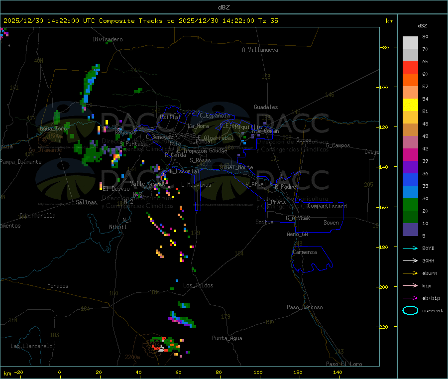Pick the magenta 39–42 dBZ color band

point(410,154)
